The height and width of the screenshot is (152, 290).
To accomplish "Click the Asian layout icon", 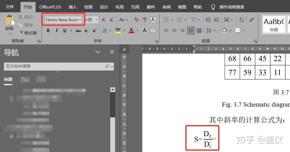I will [226, 20].
